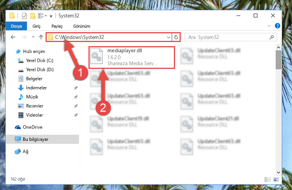Select the UpdateClient19.dll file
Screen dimensions: 292x190
pos(119,124)
